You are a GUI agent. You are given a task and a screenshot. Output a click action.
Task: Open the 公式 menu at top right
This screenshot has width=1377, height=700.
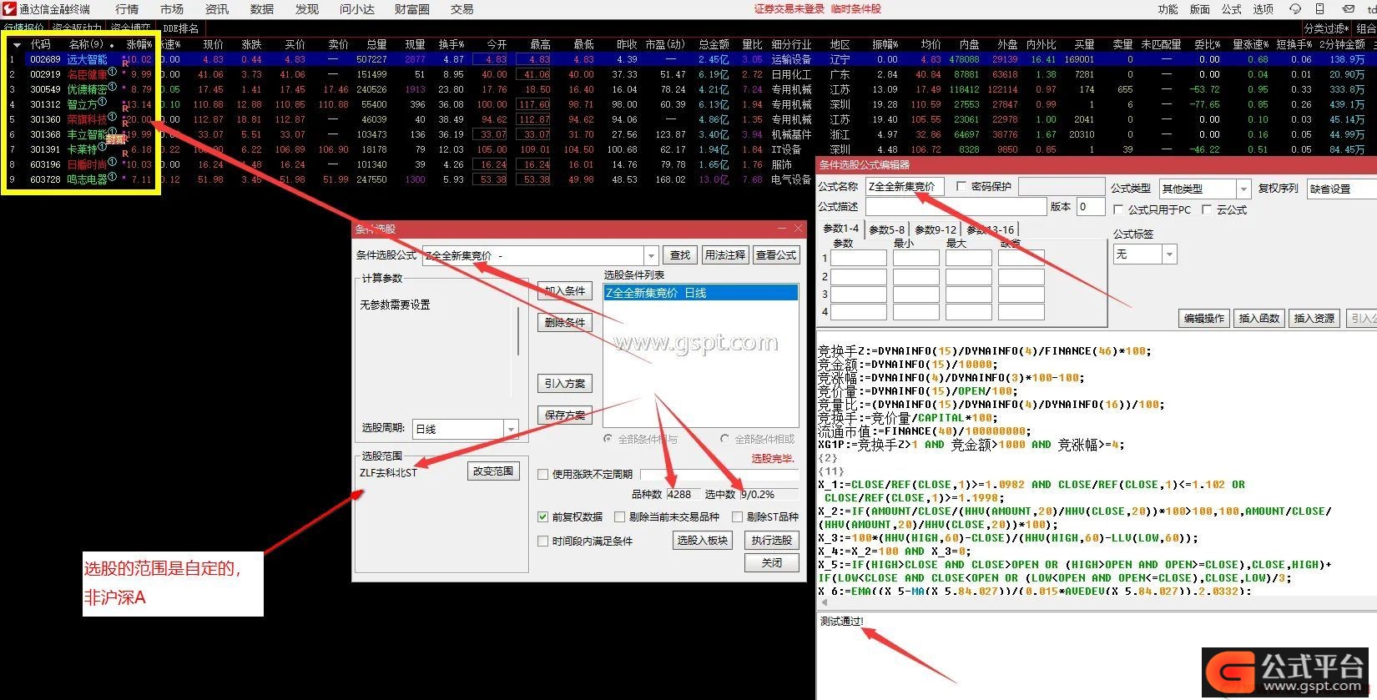coord(1232,9)
